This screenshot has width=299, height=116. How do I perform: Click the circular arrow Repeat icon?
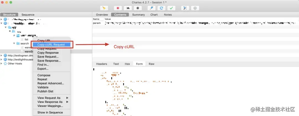click(161, 8)
